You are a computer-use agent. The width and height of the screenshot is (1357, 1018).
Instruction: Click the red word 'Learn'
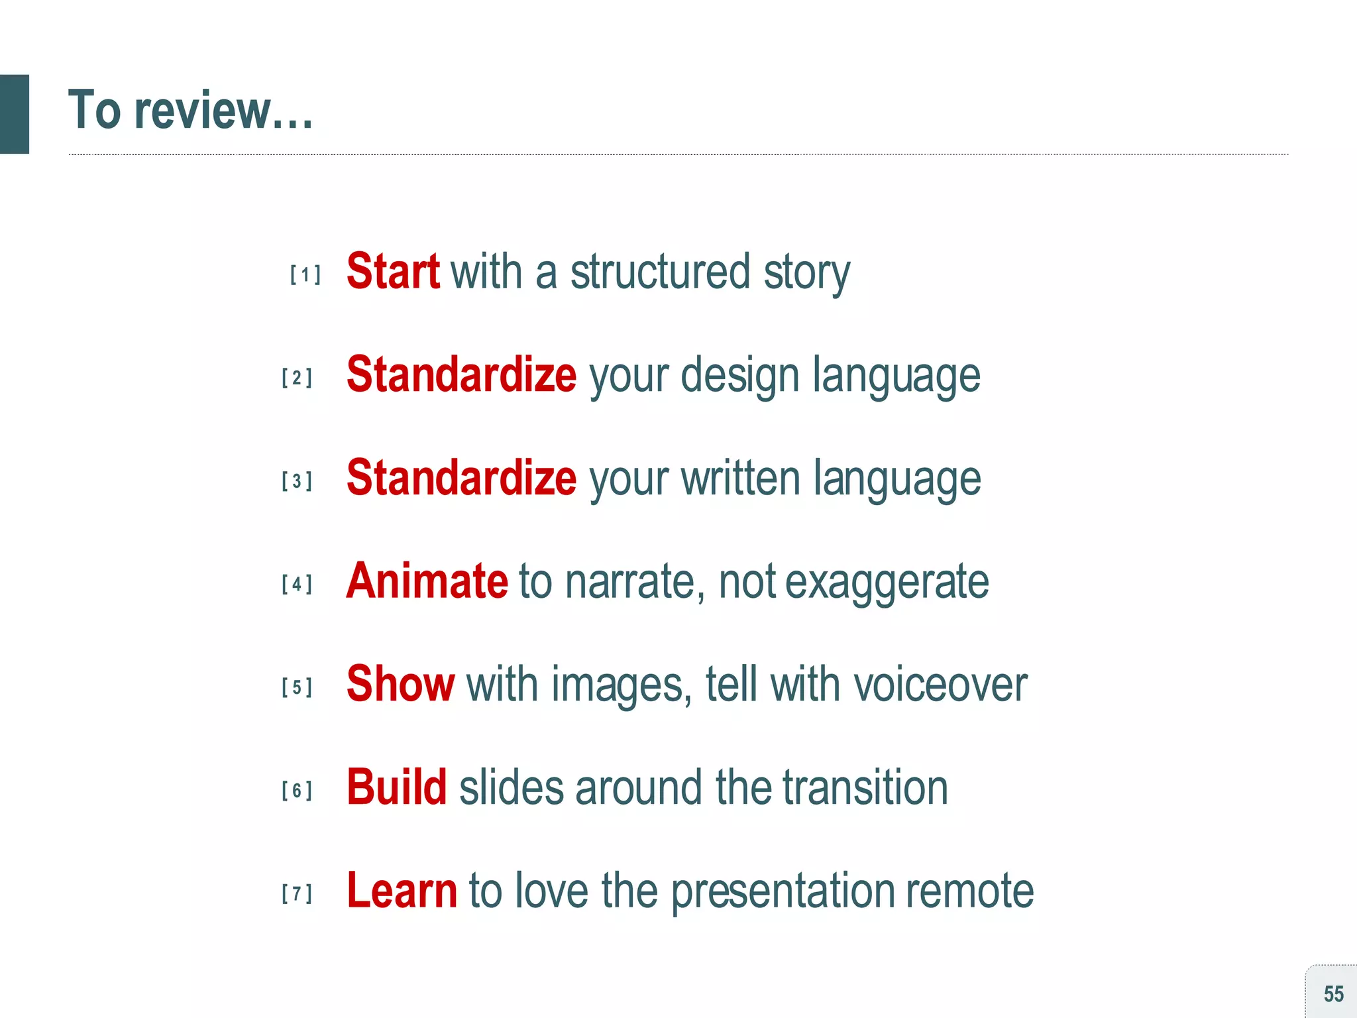coord(402,890)
